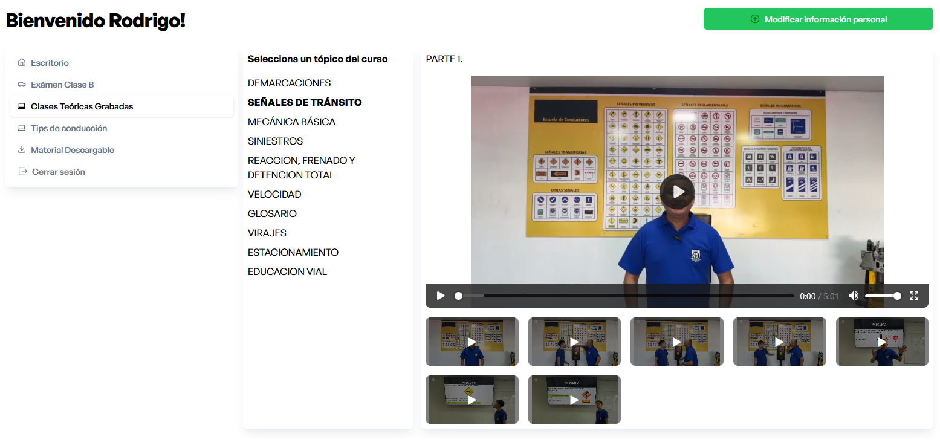Select the MECÁNICA BÁSICA topic
This screenshot has width=940, height=445.
291,122
